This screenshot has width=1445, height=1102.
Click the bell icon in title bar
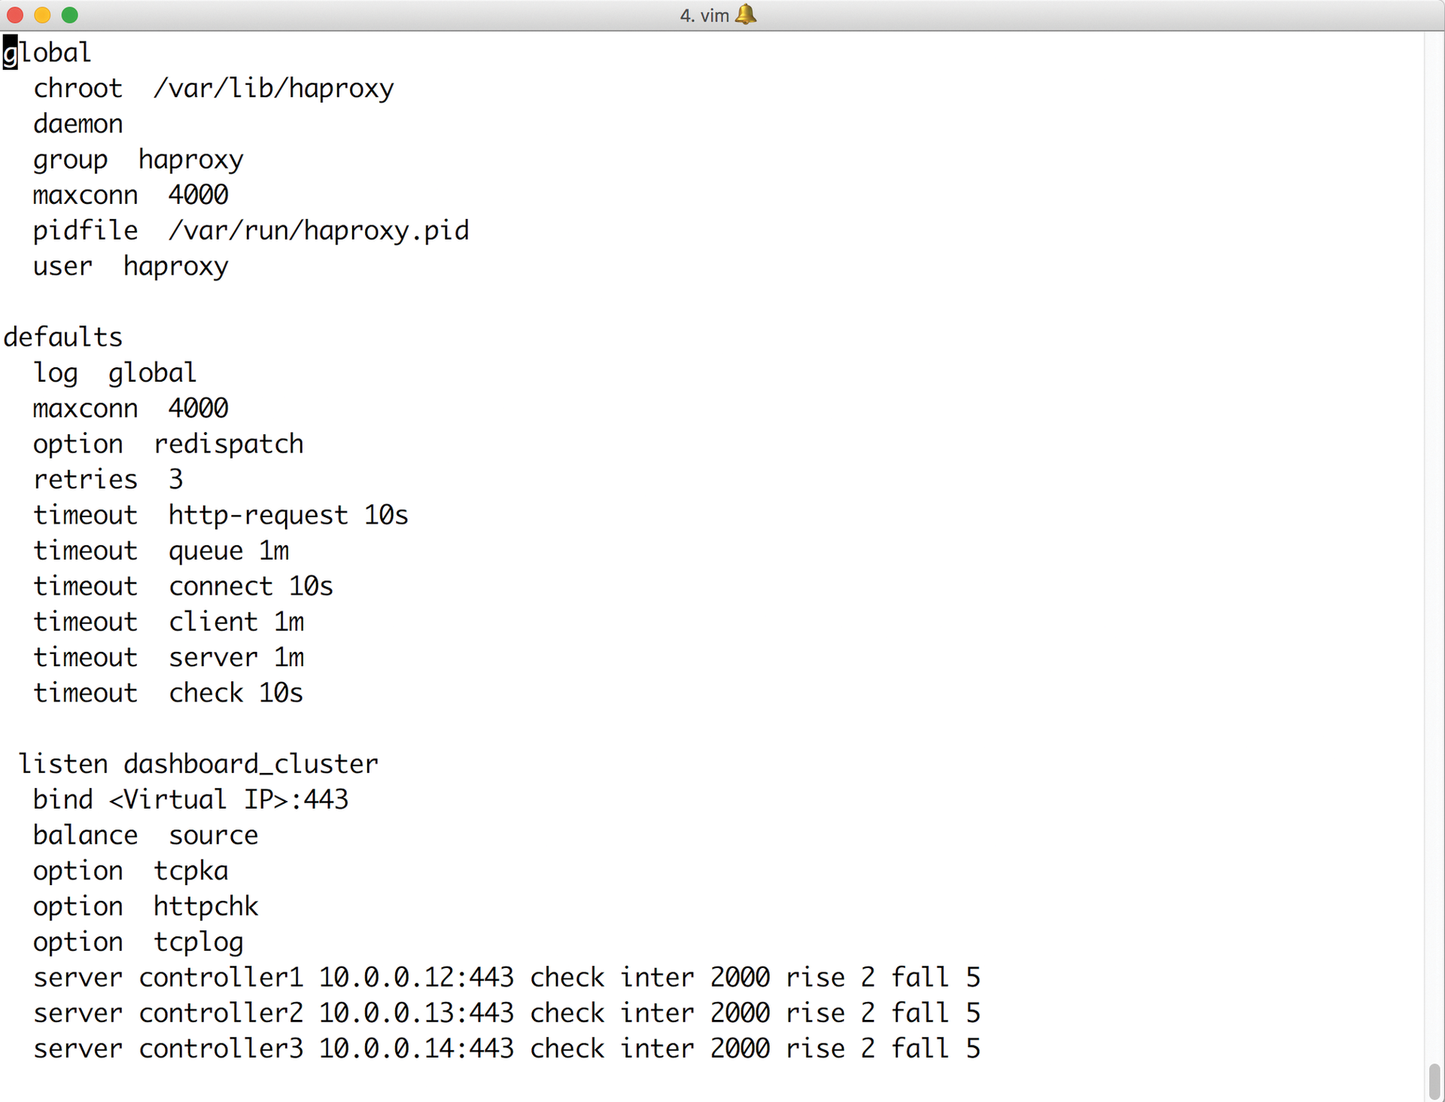(745, 14)
